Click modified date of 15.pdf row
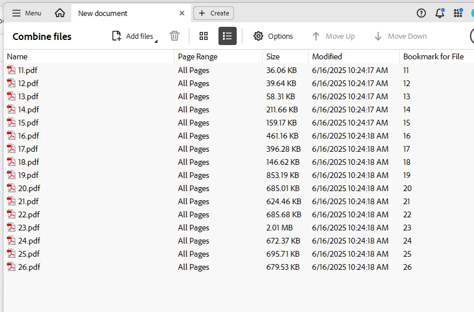The height and width of the screenshot is (312, 474). point(350,123)
